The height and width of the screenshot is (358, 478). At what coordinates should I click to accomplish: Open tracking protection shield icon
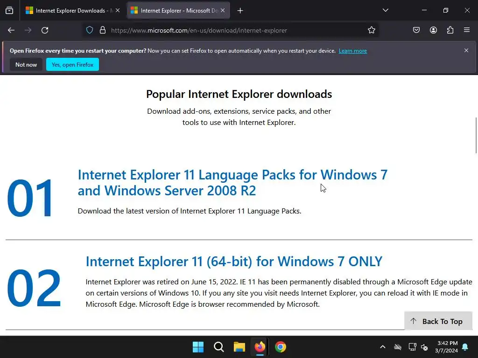tap(89, 30)
